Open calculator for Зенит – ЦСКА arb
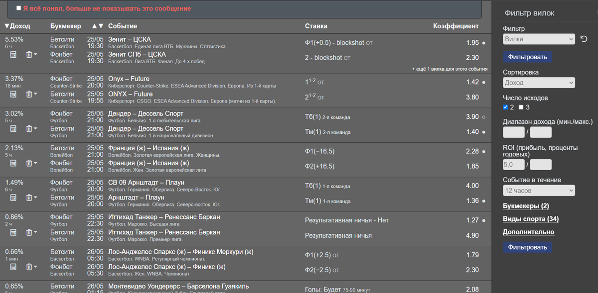 pyautogui.click(x=13, y=54)
